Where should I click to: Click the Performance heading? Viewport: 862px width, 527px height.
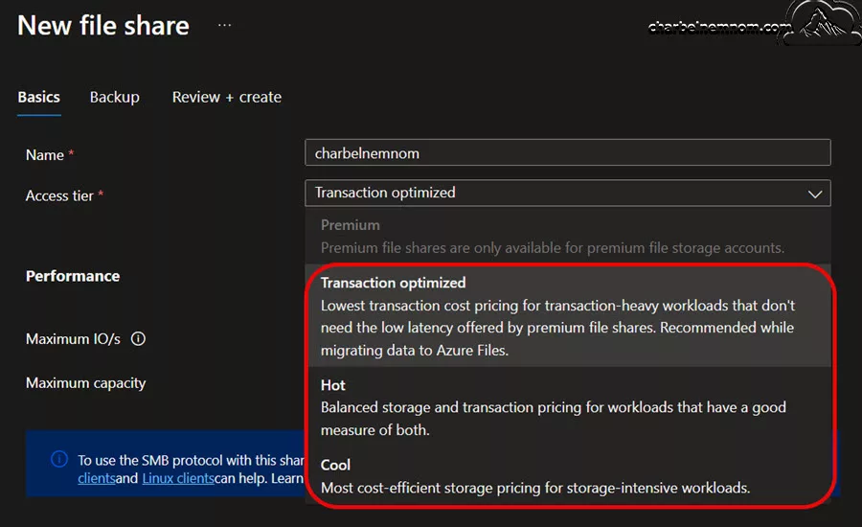[73, 276]
